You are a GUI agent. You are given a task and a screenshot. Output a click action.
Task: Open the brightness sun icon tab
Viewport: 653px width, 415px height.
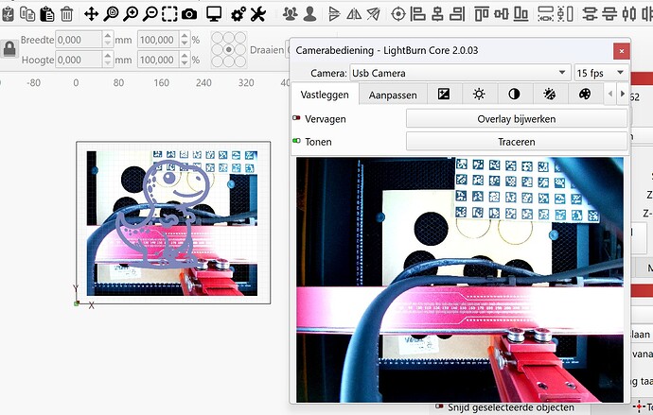tap(479, 95)
